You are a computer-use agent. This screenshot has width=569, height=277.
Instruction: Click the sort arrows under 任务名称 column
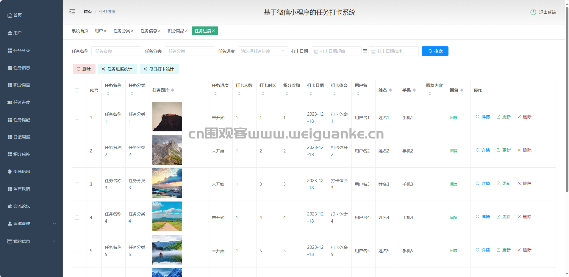(108, 94)
